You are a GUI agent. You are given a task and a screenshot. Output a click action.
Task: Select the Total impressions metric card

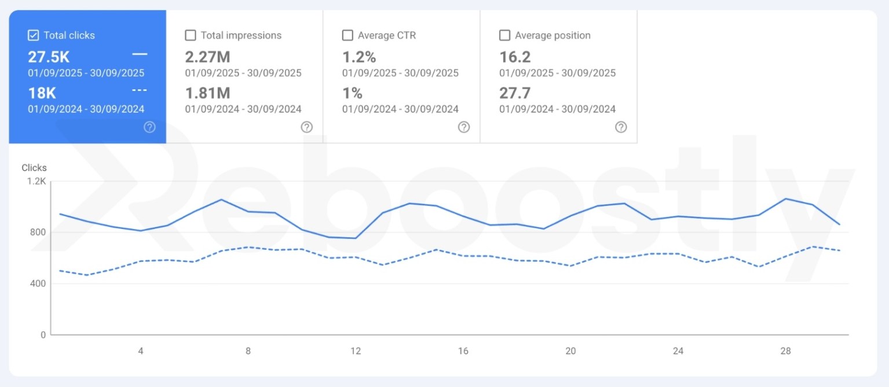(243, 75)
